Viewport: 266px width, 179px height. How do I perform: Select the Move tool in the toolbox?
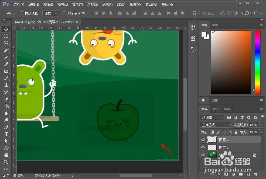[x=6, y=29]
